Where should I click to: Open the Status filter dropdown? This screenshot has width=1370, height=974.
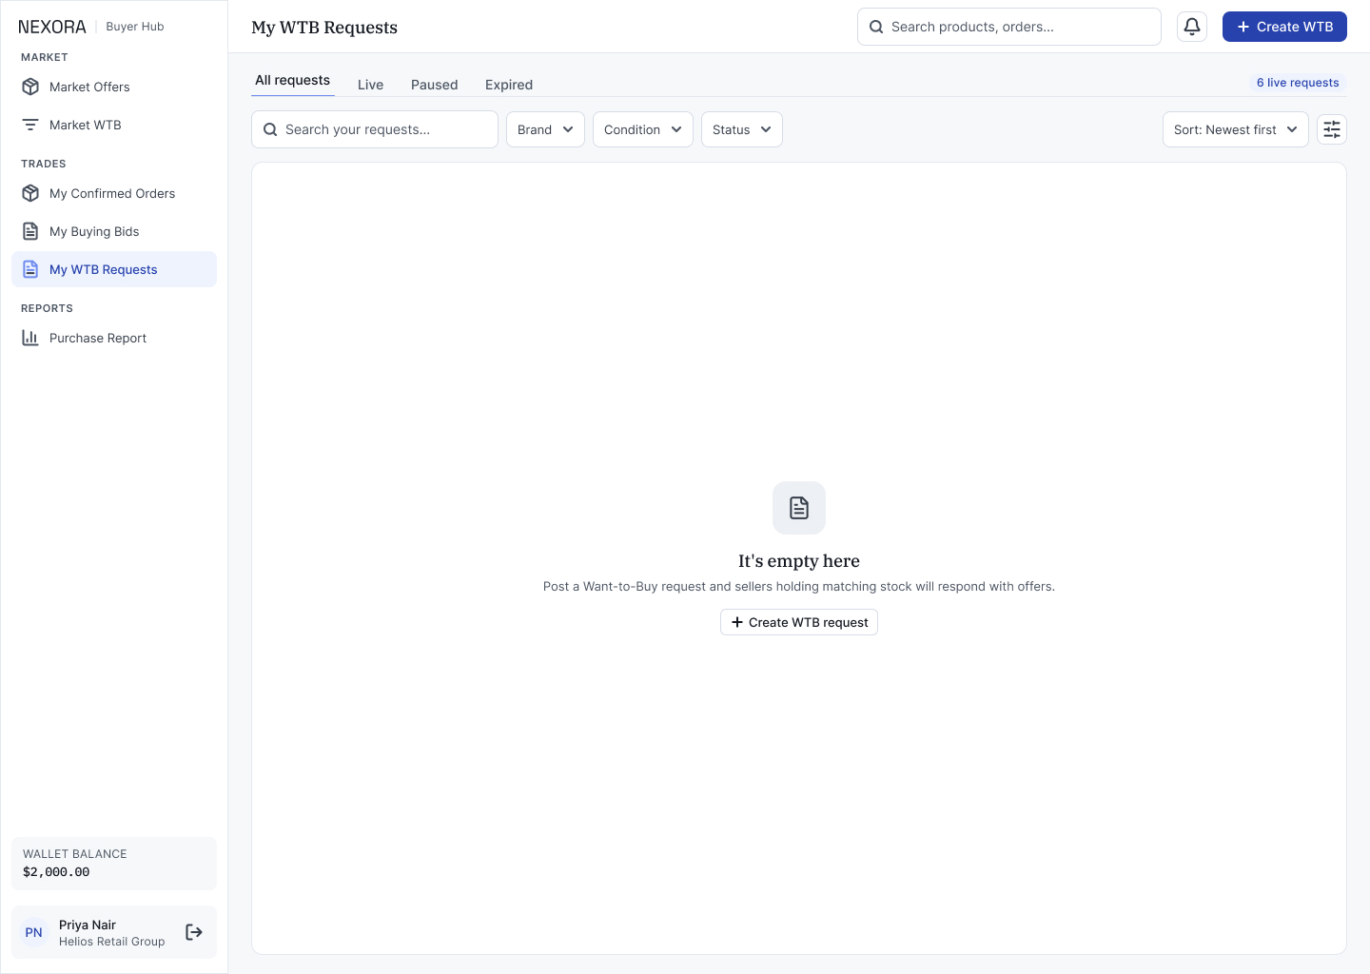click(742, 129)
